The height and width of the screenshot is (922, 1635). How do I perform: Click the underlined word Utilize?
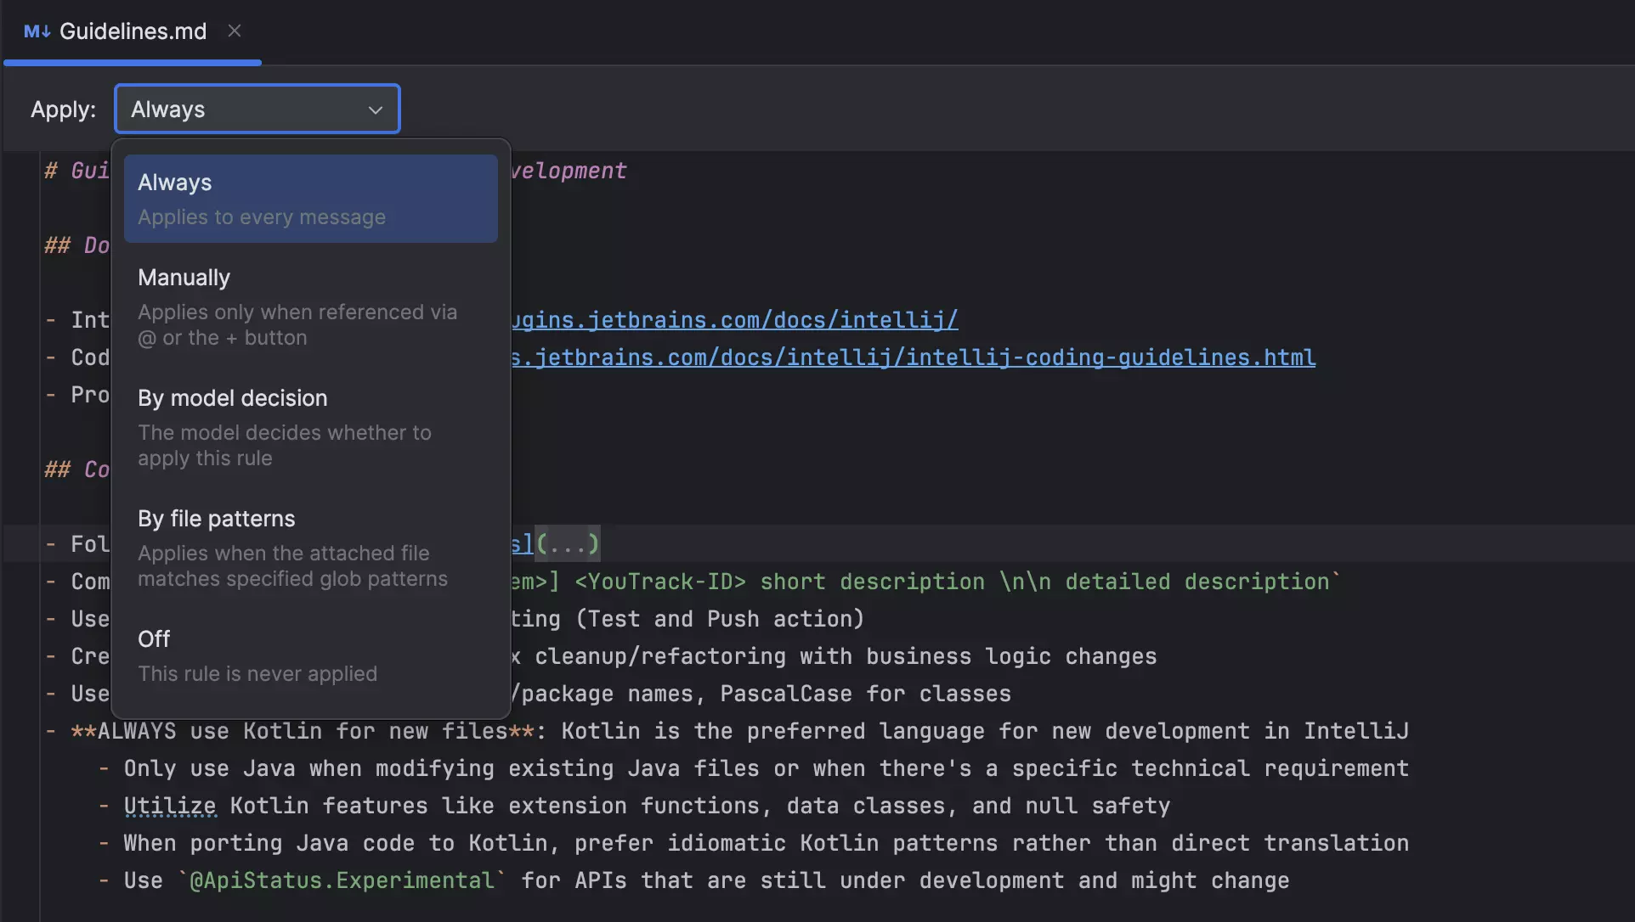[170, 806]
